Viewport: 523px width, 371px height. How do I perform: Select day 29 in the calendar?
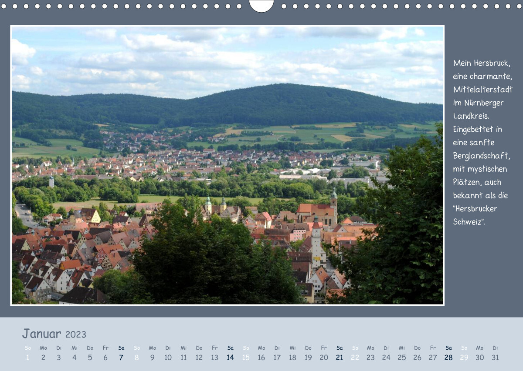[464, 358]
